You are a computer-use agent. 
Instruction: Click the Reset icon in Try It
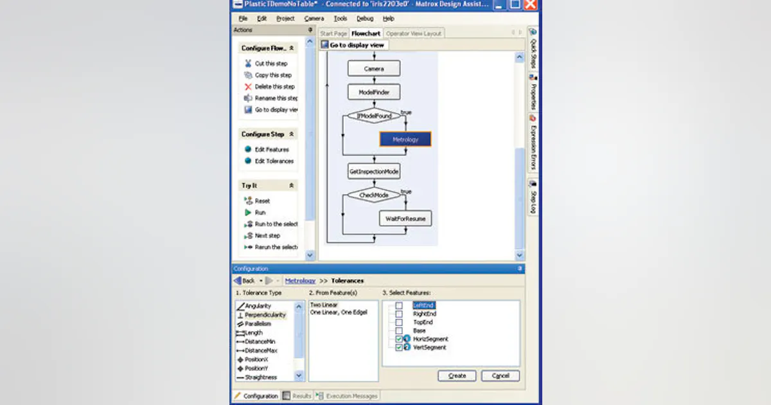point(249,201)
